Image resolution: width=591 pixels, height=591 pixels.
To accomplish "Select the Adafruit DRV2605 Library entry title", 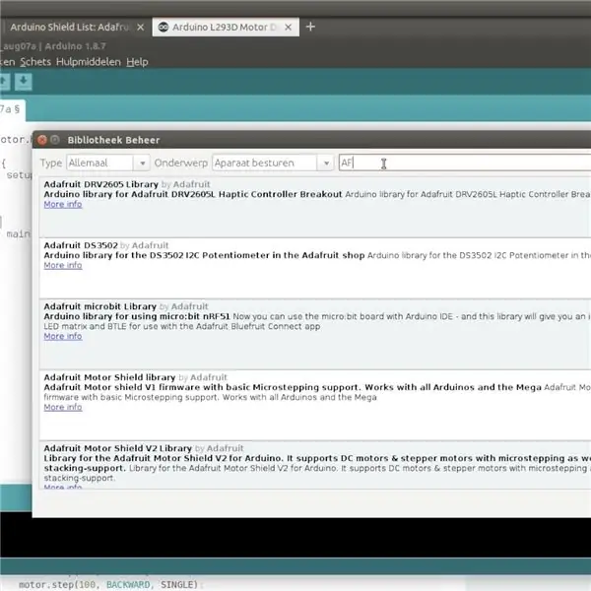I will 100,184.
